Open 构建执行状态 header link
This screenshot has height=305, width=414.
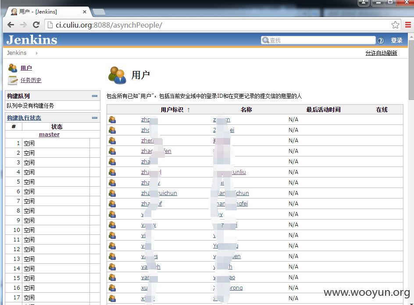click(x=24, y=118)
